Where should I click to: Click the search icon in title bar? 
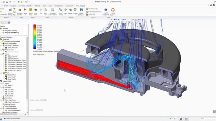click(211, 5)
